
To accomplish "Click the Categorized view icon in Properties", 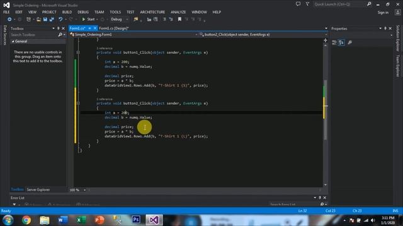I will (334, 43).
